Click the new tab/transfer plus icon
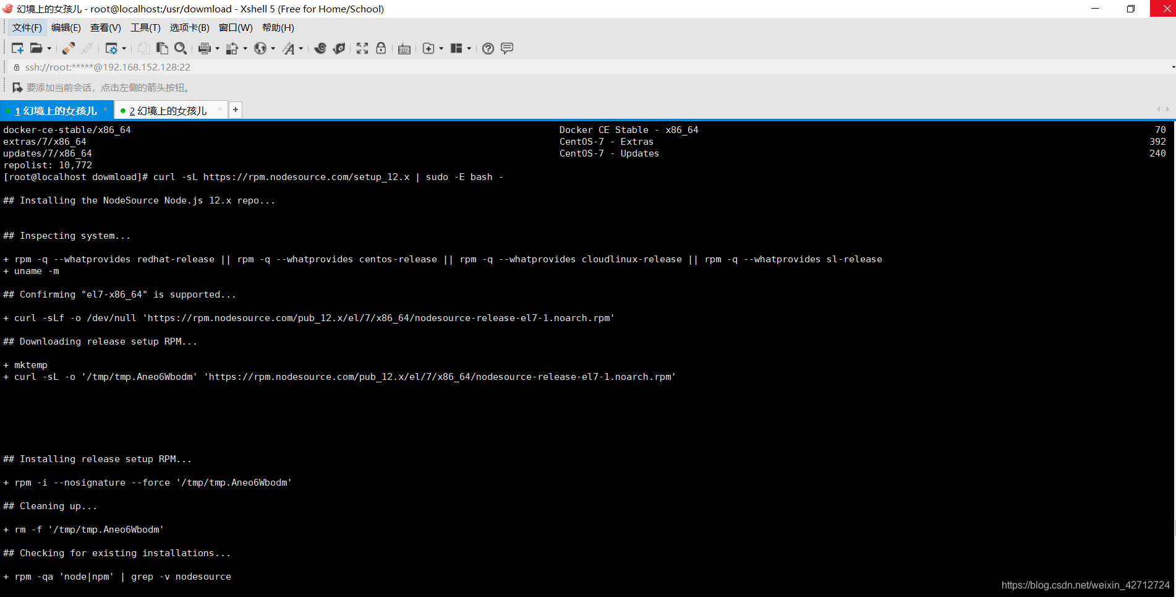 pyautogui.click(x=428, y=48)
